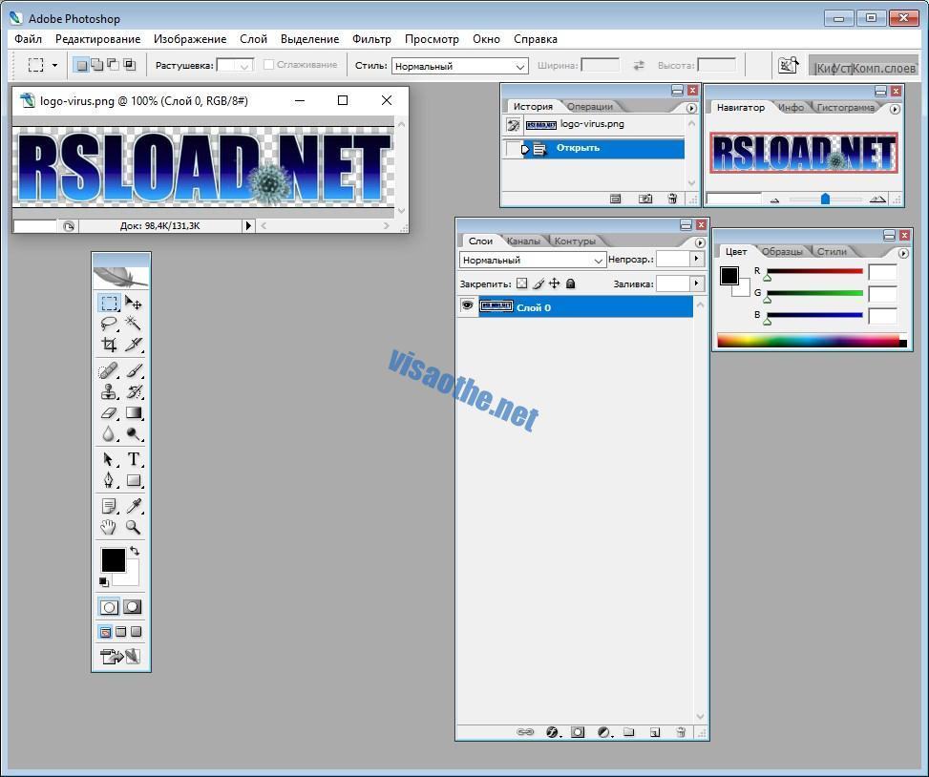Open Layers panel flyout menu

pyautogui.click(x=700, y=242)
